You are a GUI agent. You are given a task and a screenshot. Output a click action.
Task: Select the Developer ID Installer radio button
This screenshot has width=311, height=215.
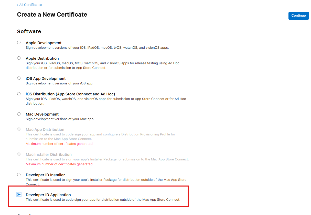19,175
